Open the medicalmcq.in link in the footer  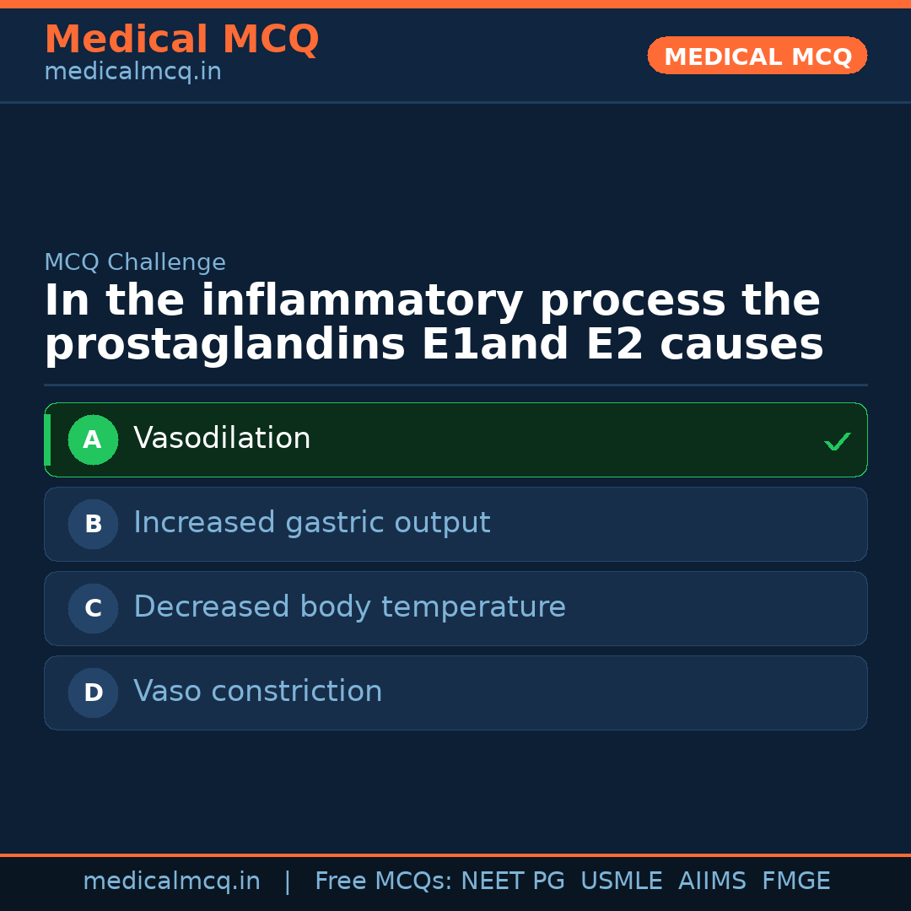tap(171, 881)
